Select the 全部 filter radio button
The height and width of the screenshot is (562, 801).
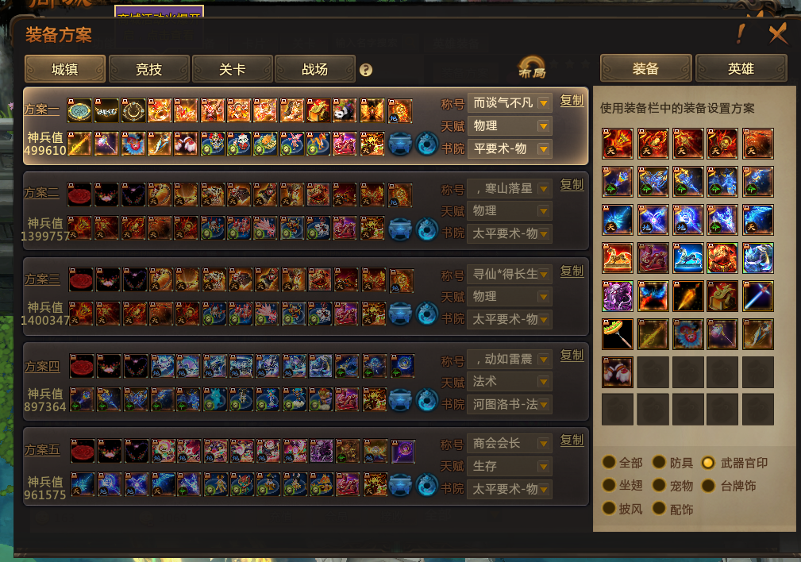pos(609,462)
